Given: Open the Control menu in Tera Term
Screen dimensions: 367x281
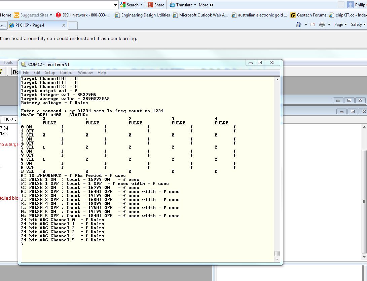Looking at the screenshot, I should click(67, 73).
